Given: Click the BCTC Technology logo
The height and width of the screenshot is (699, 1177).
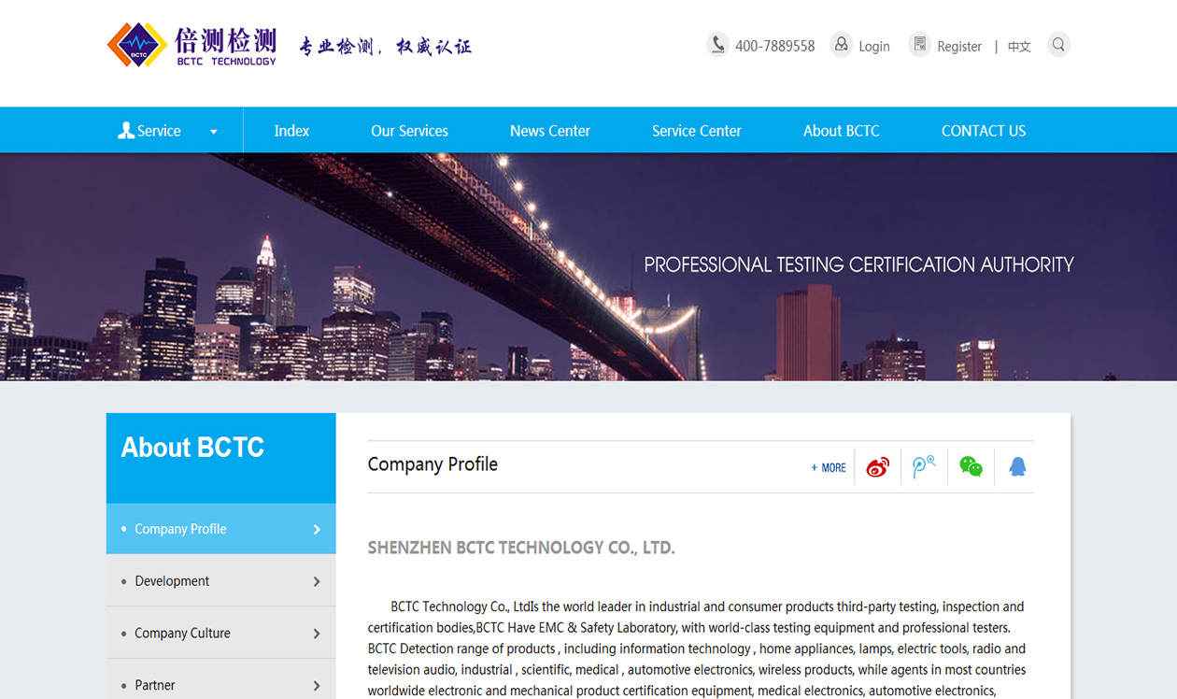Looking at the screenshot, I should point(192,46).
